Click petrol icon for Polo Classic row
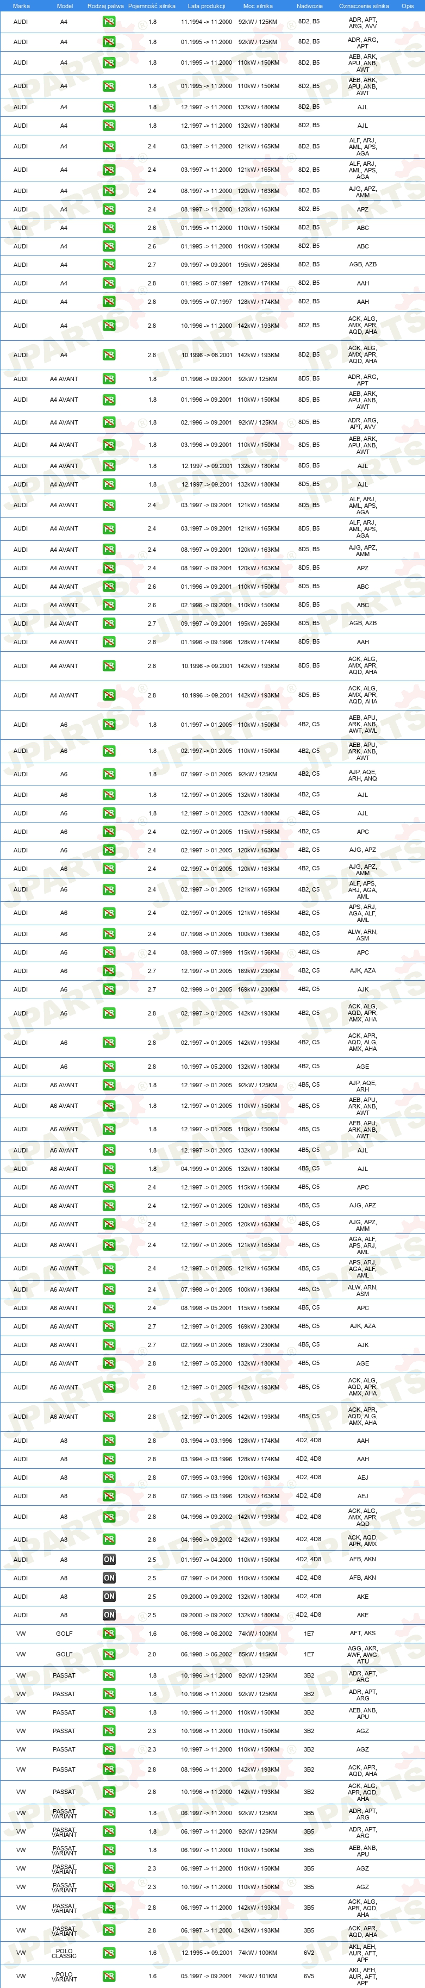Screen dimensions: 425x1988 click(109, 1953)
